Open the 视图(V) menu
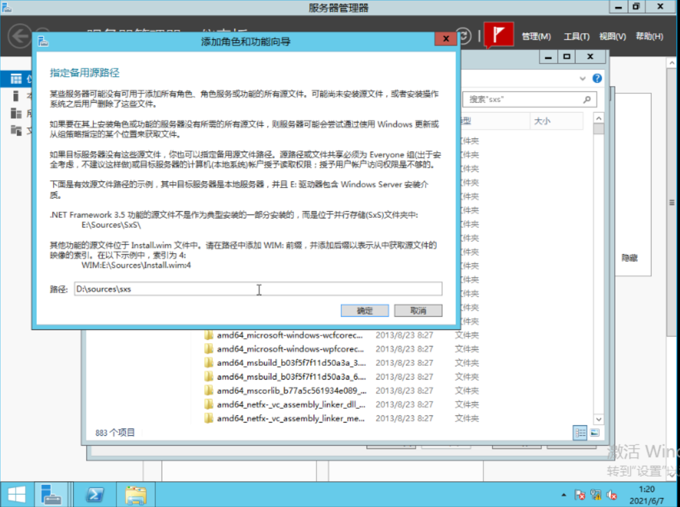680x507 pixels. (x=612, y=36)
